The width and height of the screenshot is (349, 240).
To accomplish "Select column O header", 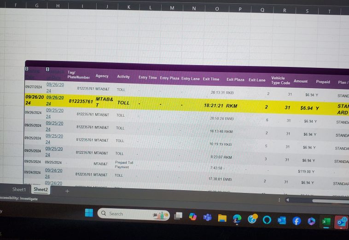I will pyautogui.click(x=217, y=9).
